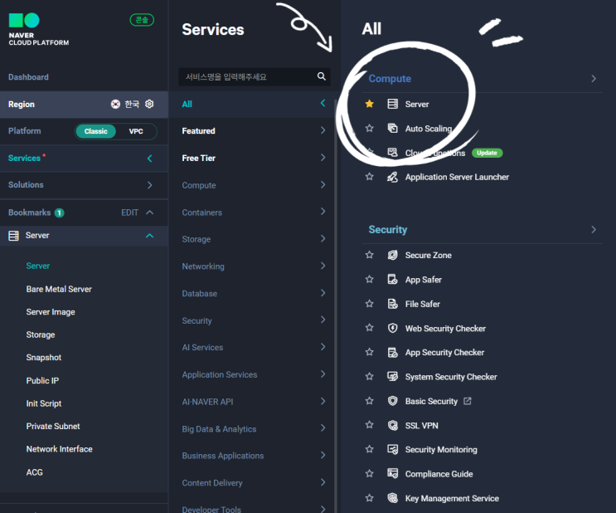This screenshot has height=513, width=616.
Task: Click the Key Management Service icon
Action: coord(392,498)
